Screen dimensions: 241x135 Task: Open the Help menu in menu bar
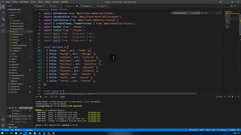[64, 2]
